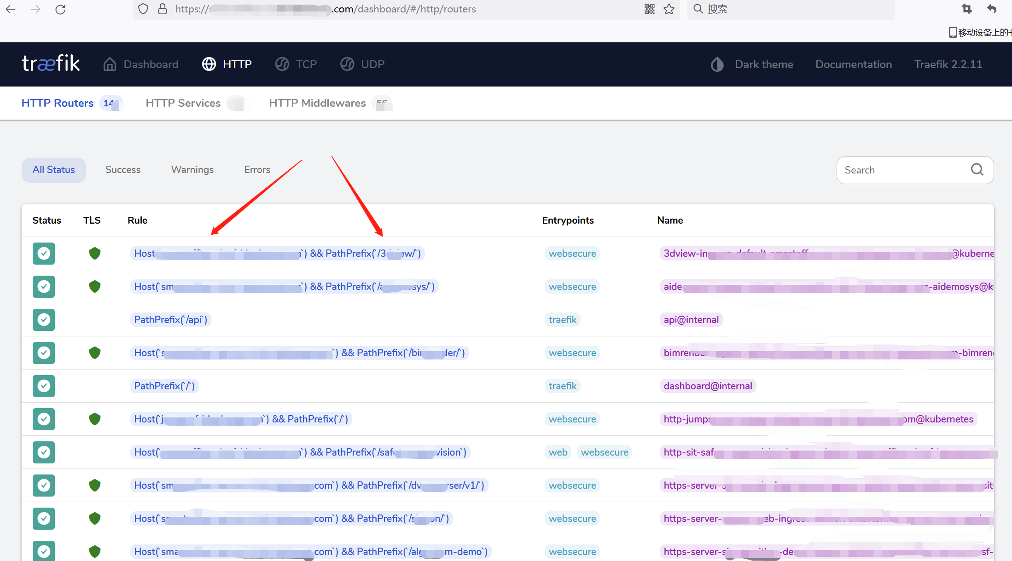Open the HTTP Middlewares tab

point(317,103)
